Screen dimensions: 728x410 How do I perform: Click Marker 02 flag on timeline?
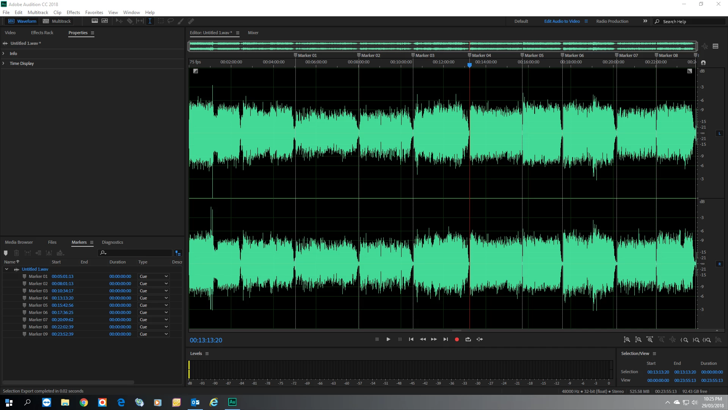pos(359,55)
